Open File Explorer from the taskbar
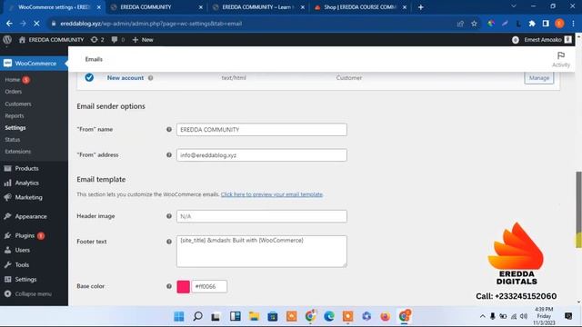 point(254,316)
